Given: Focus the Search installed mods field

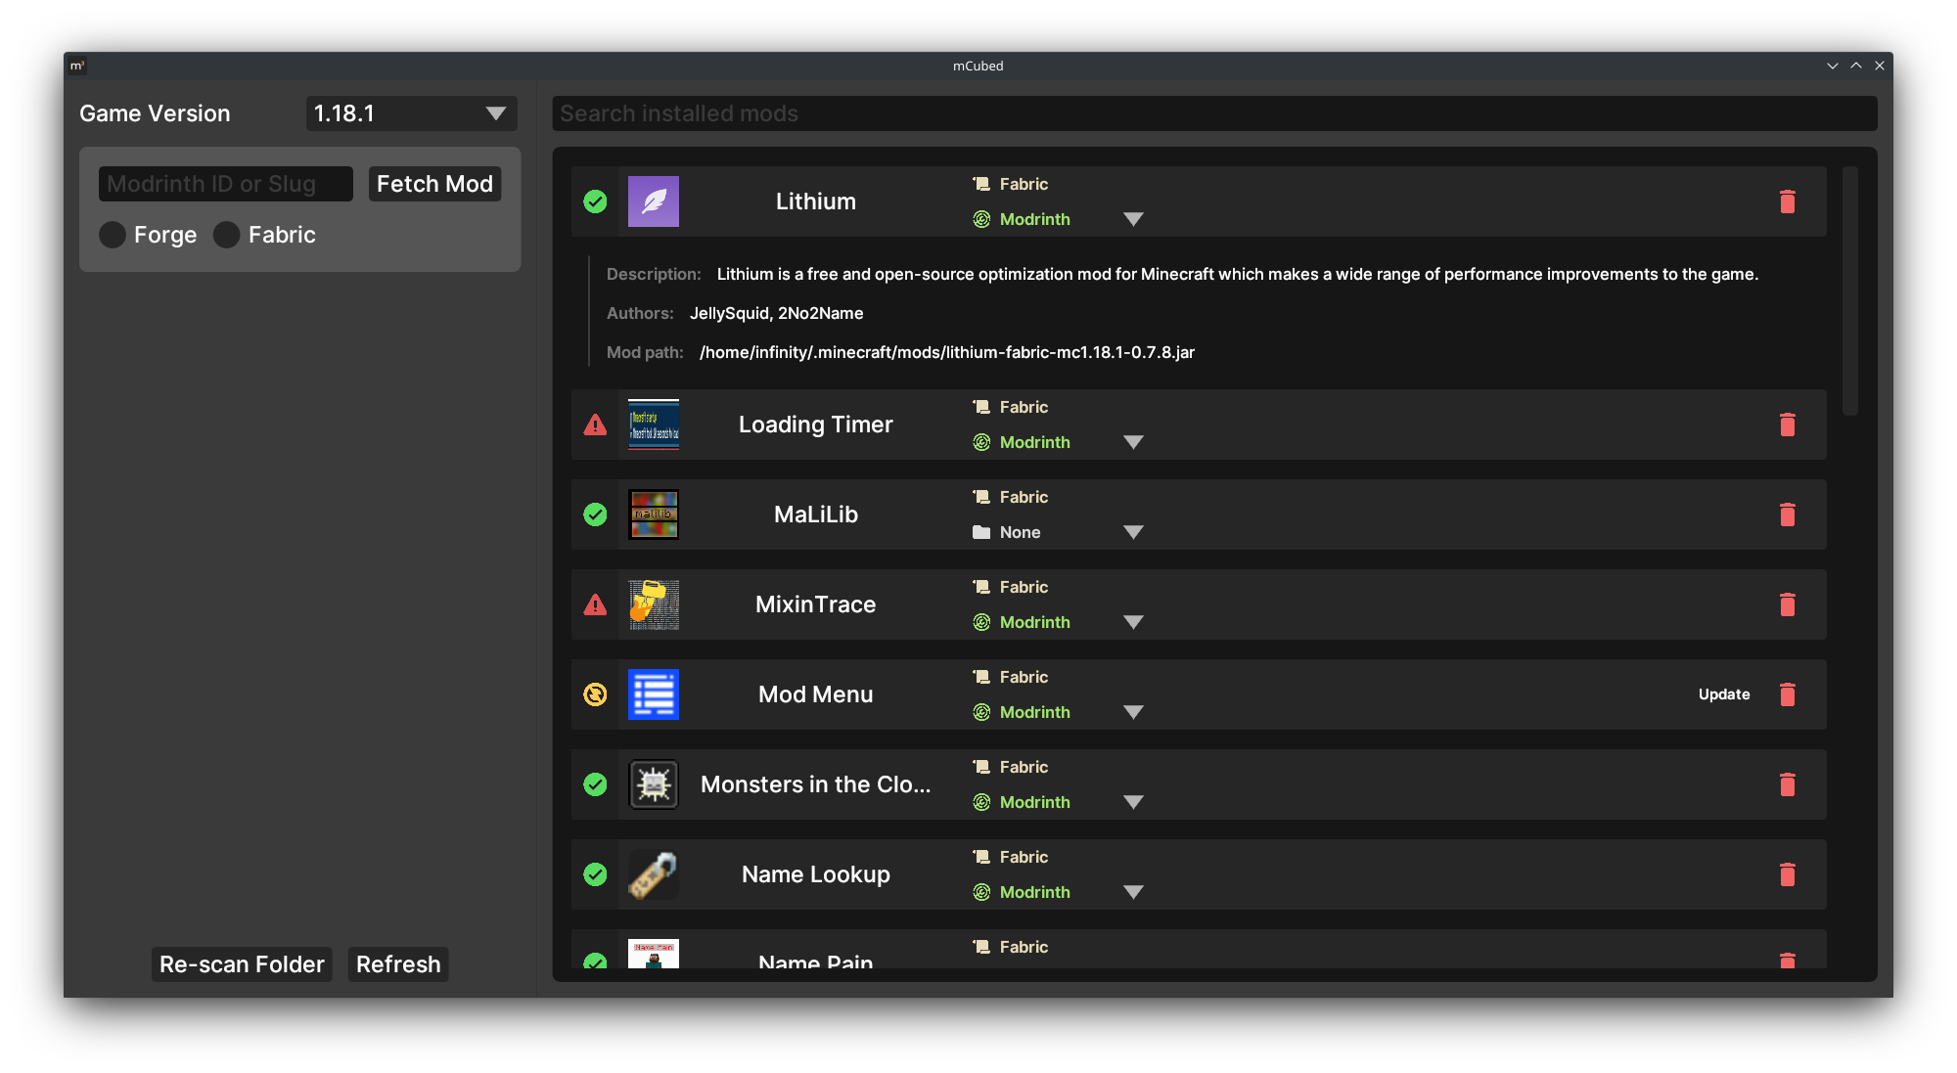Looking at the screenshot, I should (1213, 113).
